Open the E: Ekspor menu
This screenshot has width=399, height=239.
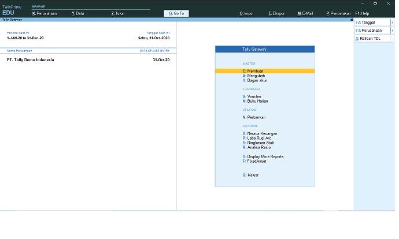click(276, 13)
